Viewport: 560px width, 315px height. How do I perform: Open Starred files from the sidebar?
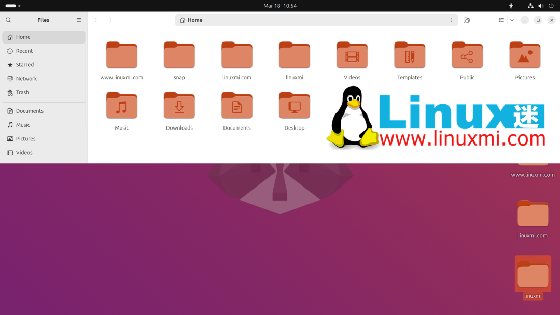25,64
